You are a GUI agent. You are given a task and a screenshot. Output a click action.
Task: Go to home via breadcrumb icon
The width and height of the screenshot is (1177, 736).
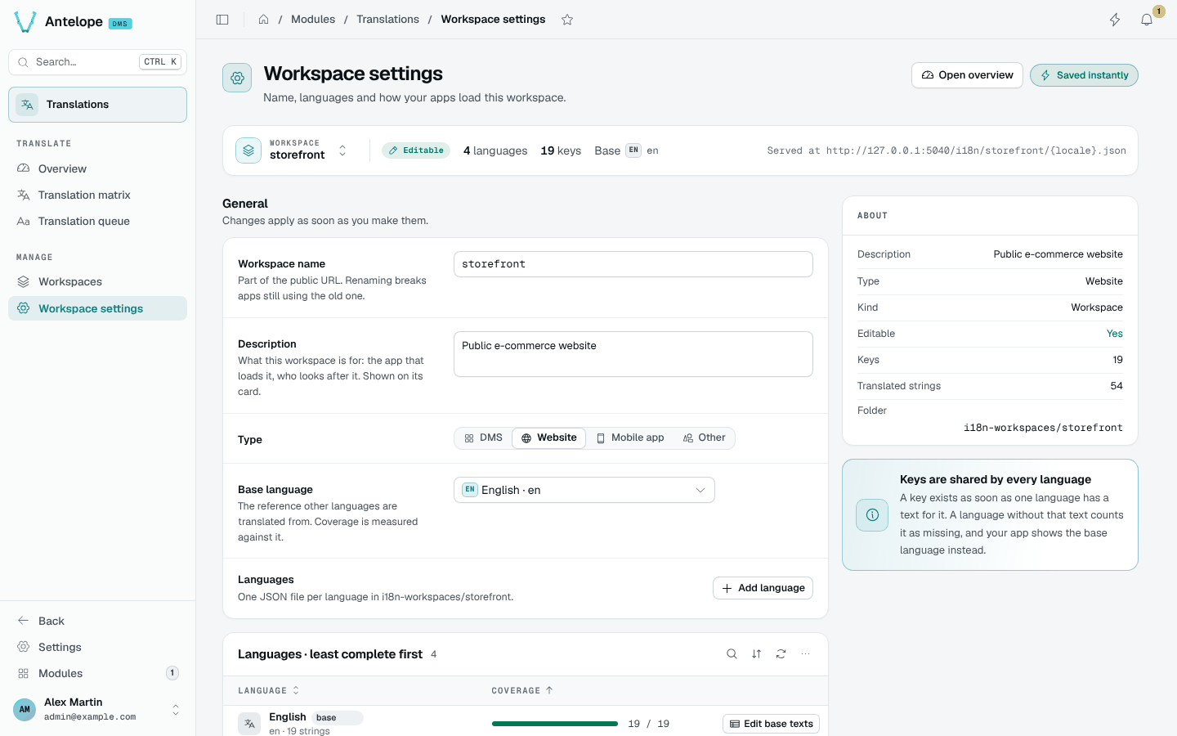263,20
